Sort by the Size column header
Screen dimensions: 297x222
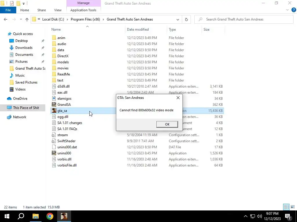click(207, 29)
